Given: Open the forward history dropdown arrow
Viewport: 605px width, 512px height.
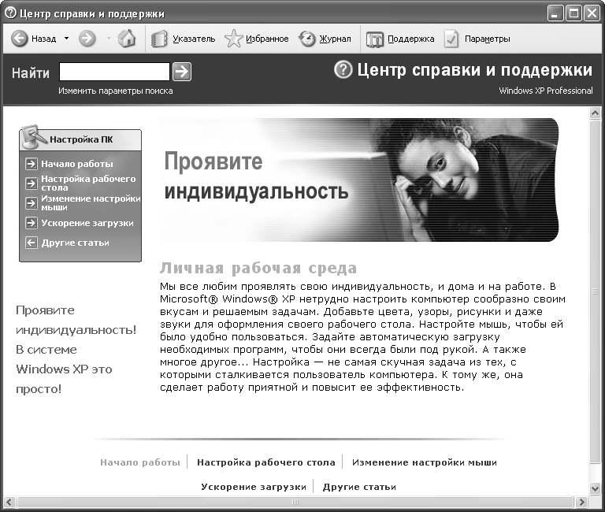Looking at the screenshot, I should [109, 39].
